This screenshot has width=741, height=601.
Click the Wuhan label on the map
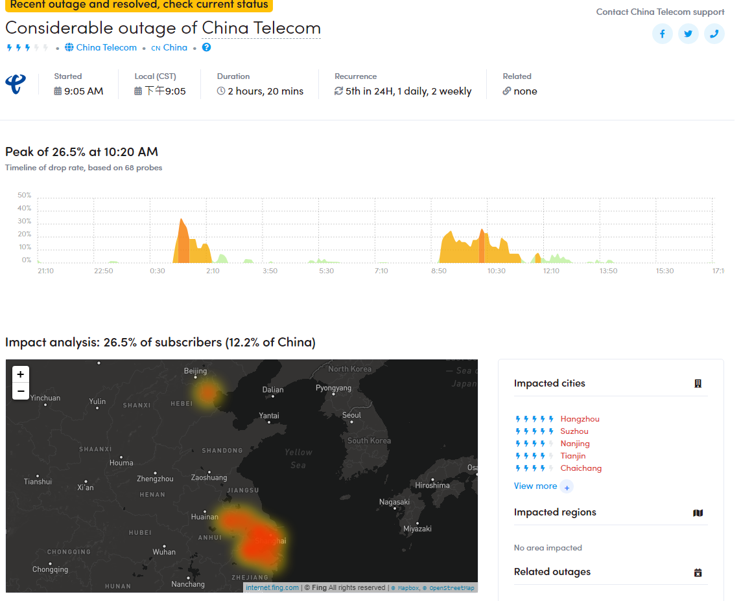[164, 552]
